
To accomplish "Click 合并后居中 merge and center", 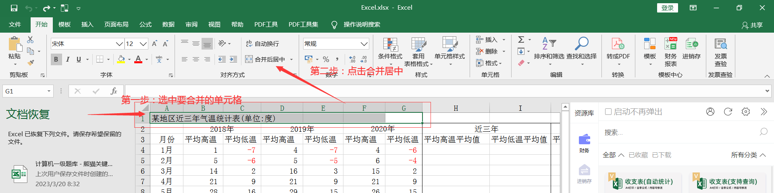I will pos(265,59).
